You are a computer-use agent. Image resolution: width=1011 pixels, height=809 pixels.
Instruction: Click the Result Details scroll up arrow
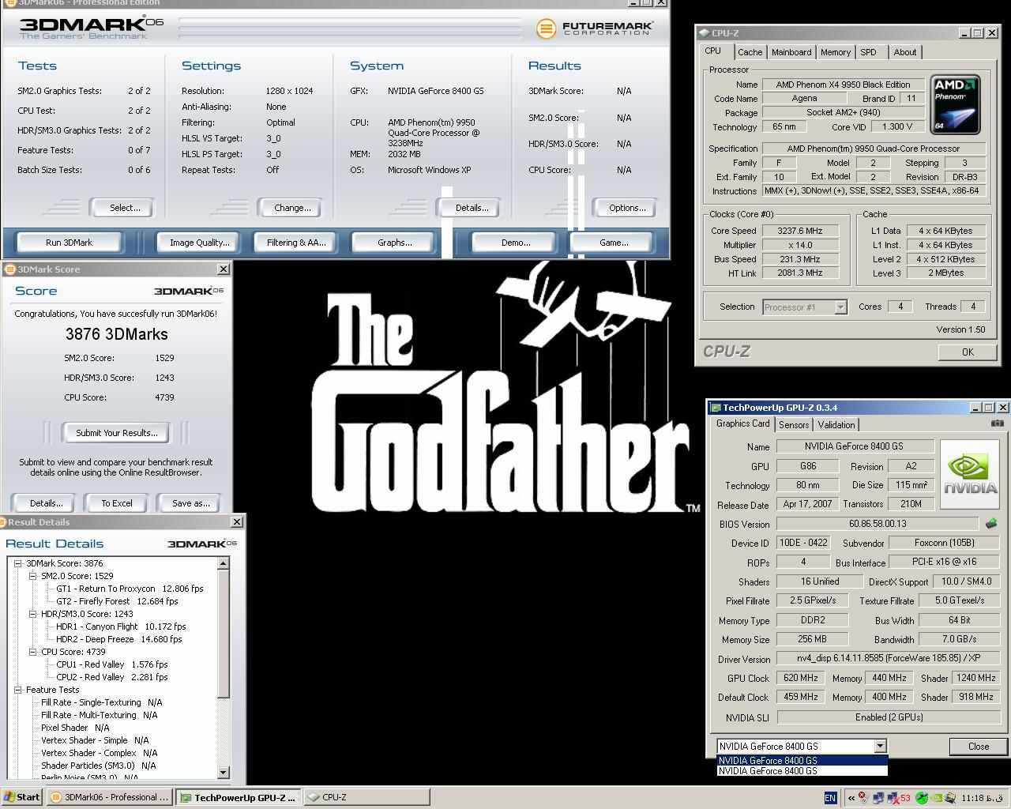point(224,563)
